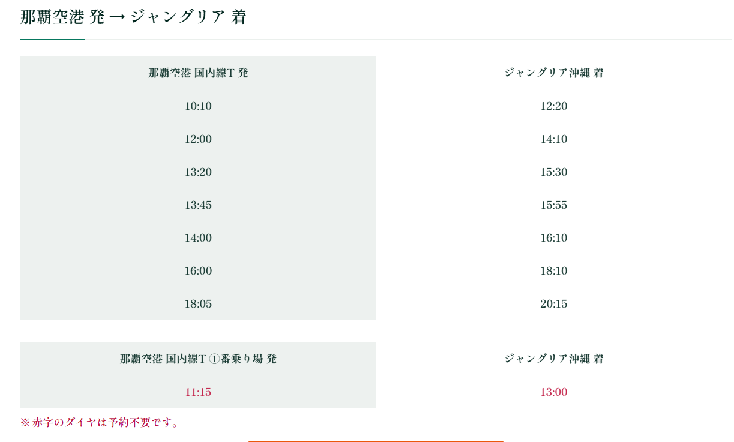Select the 12:20 arrival time cell
734x442 pixels.
coord(553,106)
